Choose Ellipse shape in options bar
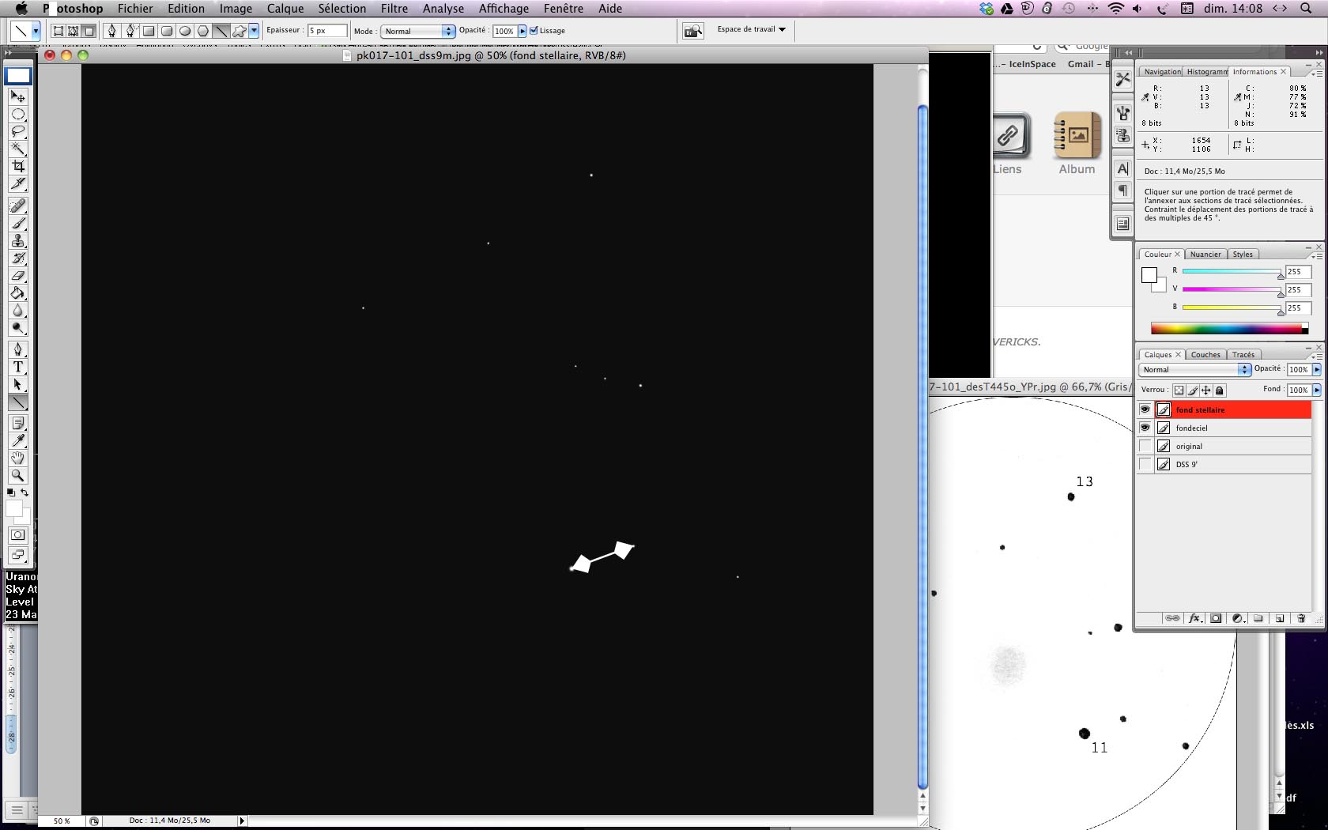This screenshot has width=1328, height=830. (185, 31)
